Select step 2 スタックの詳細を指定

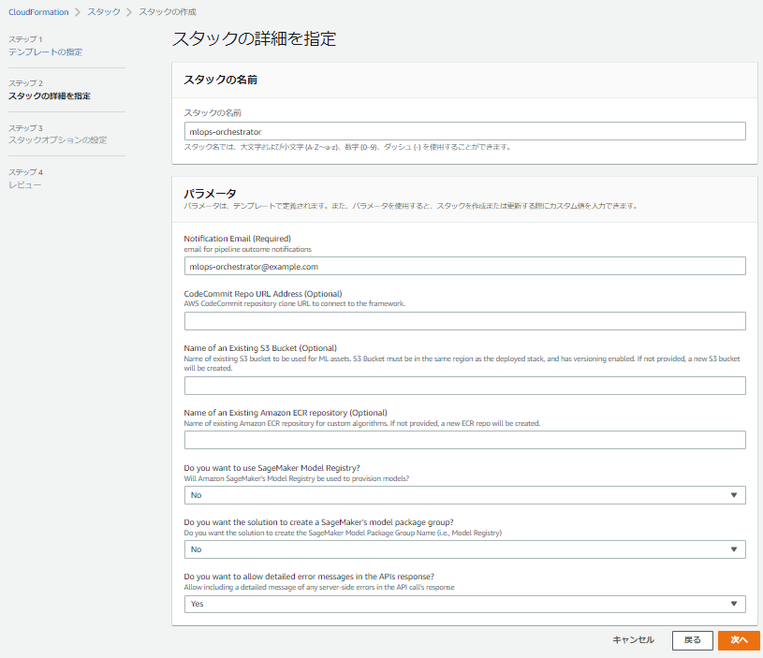[49, 95]
